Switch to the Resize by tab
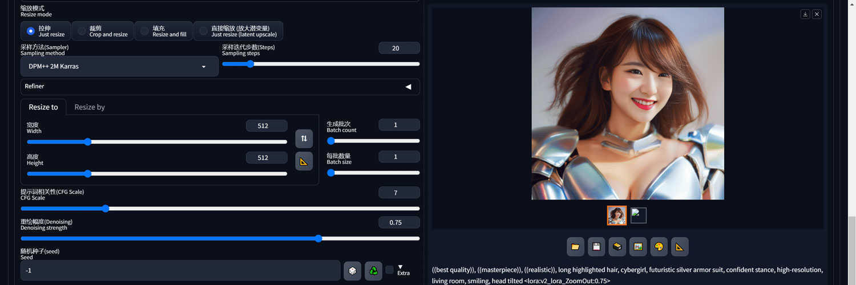 90,107
